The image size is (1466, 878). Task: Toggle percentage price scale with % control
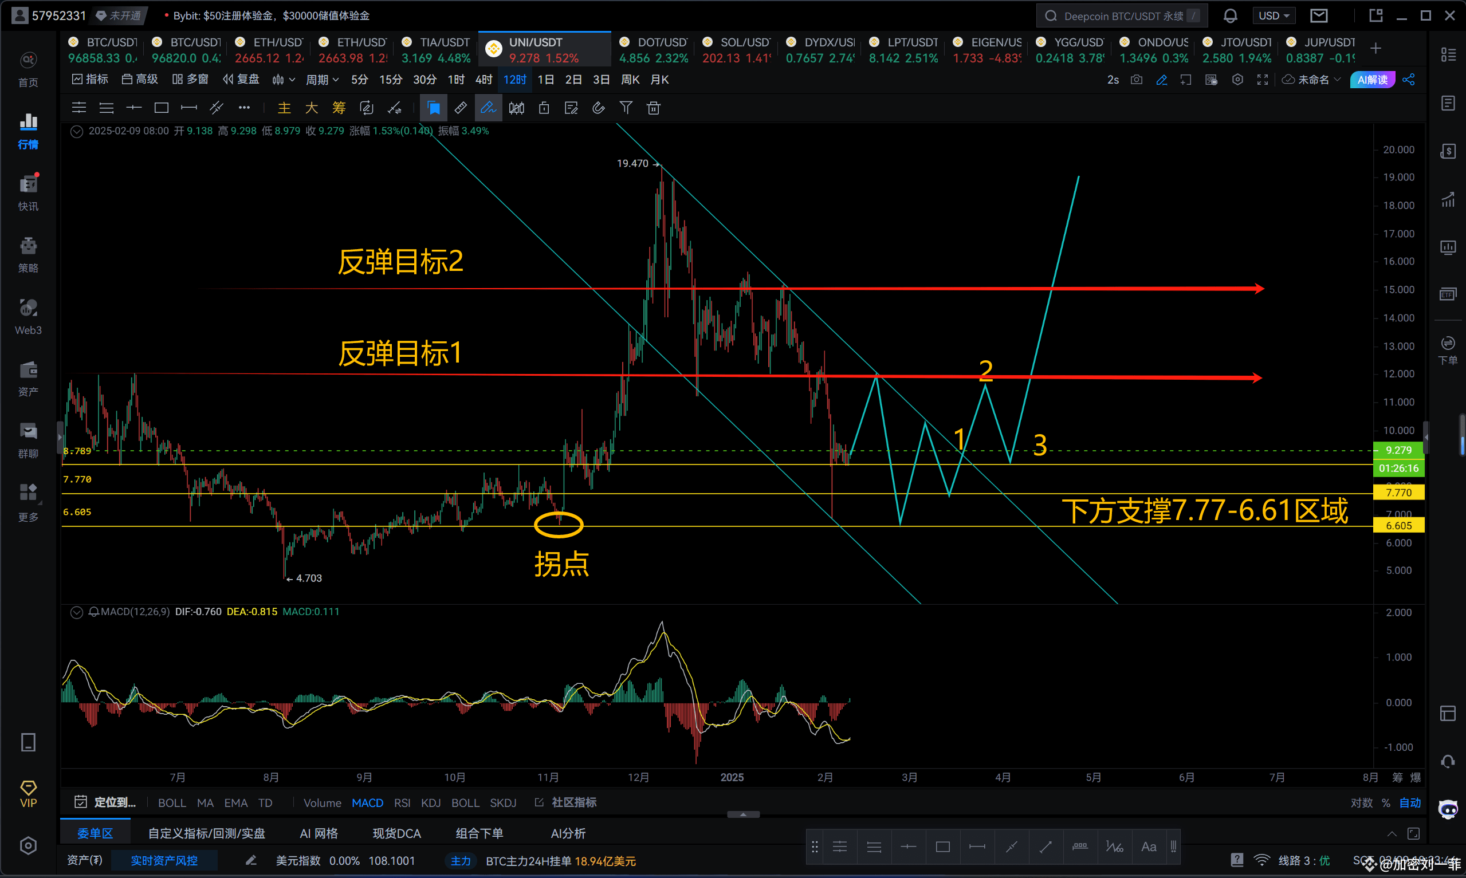pyautogui.click(x=1386, y=802)
